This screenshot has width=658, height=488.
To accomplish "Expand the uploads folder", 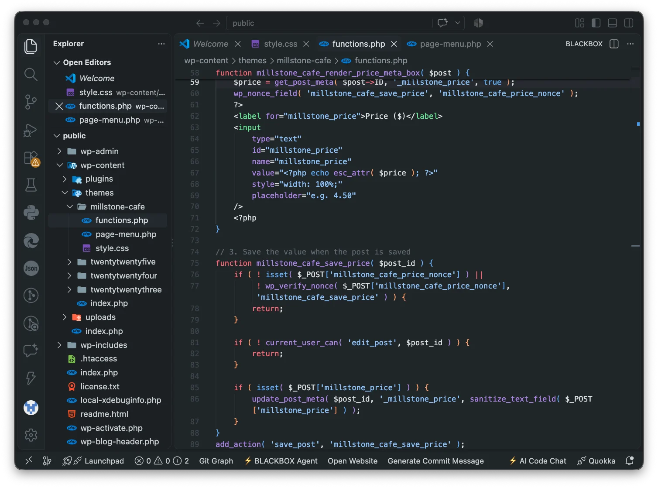I will pyautogui.click(x=65, y=317).
